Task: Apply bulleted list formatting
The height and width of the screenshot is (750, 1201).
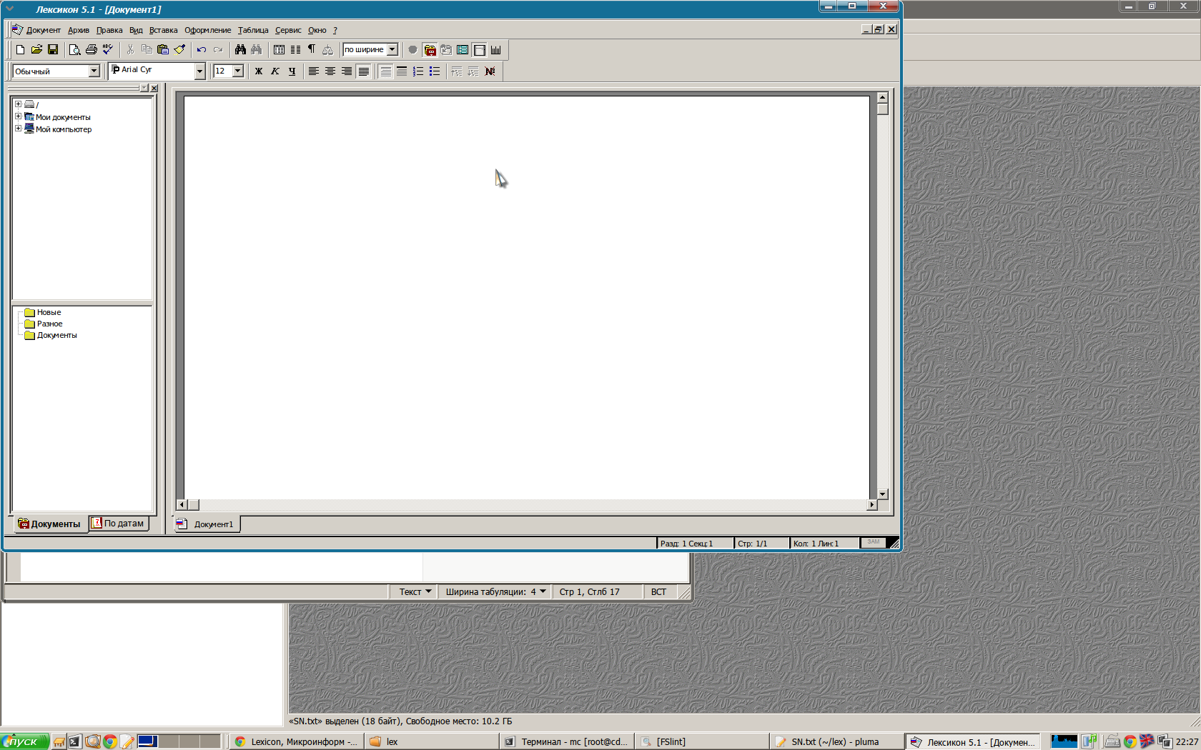Action: tap(435, 71)
